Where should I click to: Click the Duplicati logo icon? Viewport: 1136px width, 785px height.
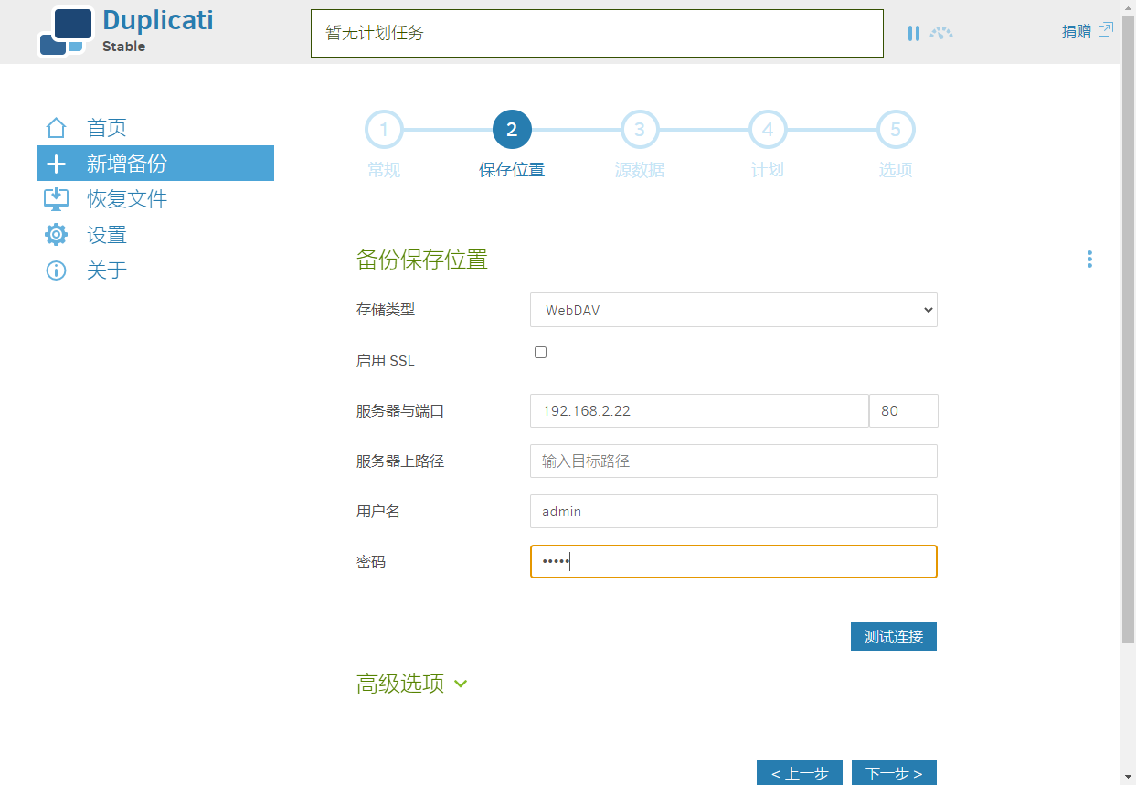tap(66, 31)
